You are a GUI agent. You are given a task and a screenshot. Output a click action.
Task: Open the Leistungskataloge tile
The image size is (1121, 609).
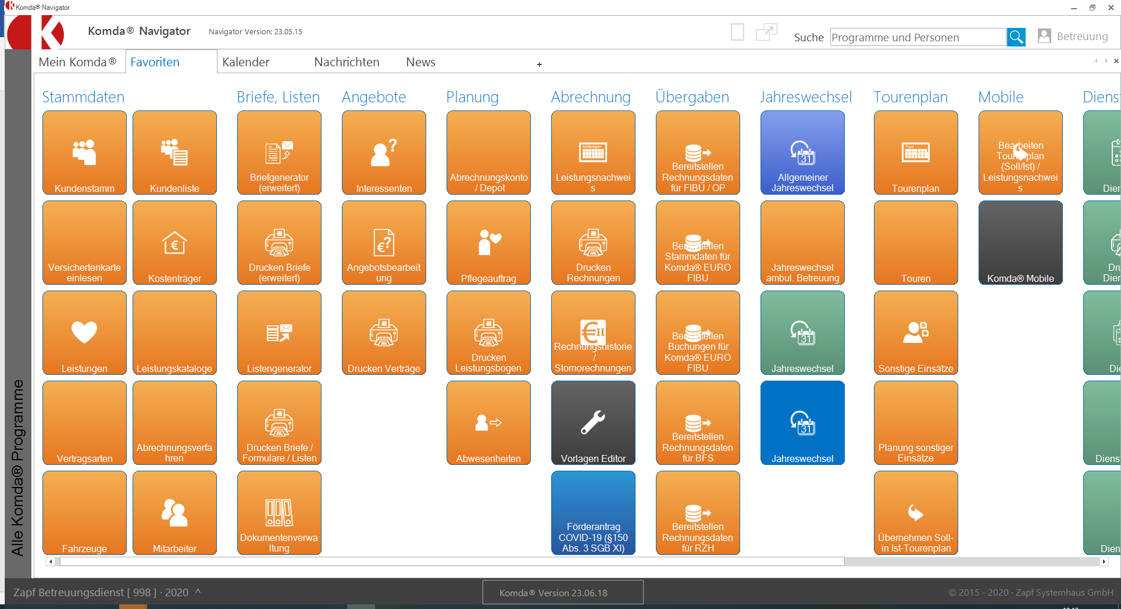[x=174, y=332]
